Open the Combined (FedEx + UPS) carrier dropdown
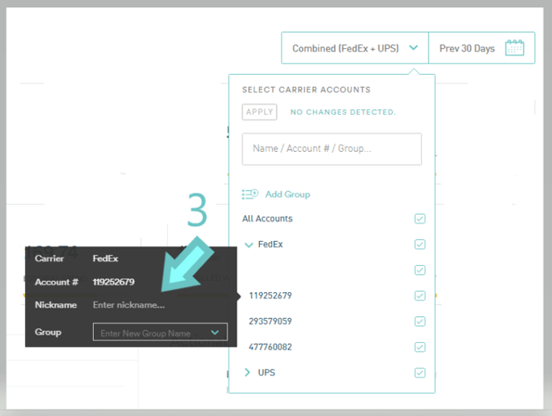This screenshot has height=416, width=552. click(x=355, y=48)
